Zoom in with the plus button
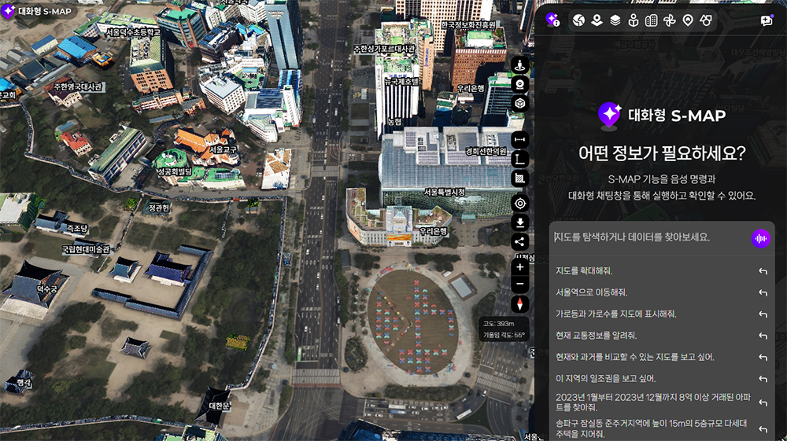Viewport: 787px width, 441px height. [x=519, y=267]
